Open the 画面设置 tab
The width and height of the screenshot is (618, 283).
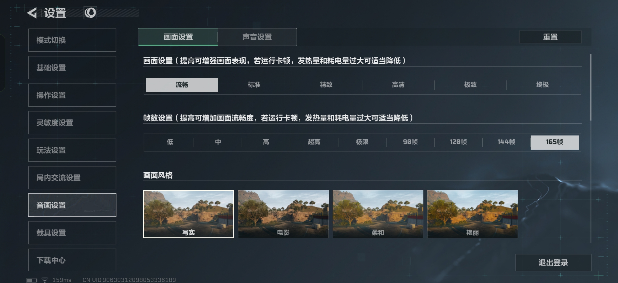[x=178, y=37]
